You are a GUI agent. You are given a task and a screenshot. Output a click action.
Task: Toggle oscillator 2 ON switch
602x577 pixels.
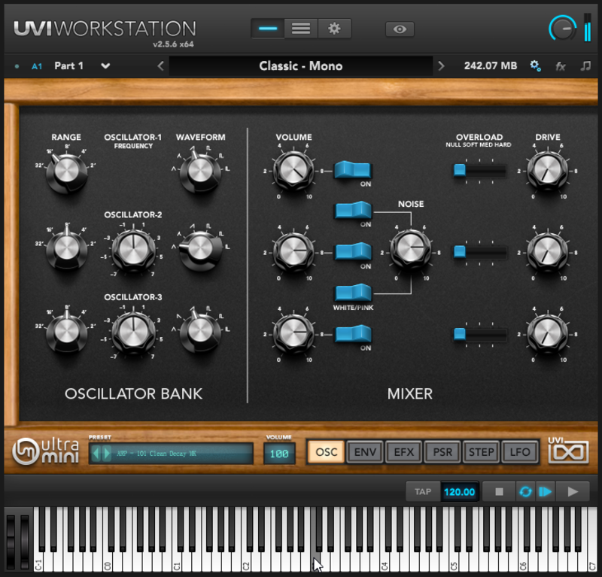353,252
